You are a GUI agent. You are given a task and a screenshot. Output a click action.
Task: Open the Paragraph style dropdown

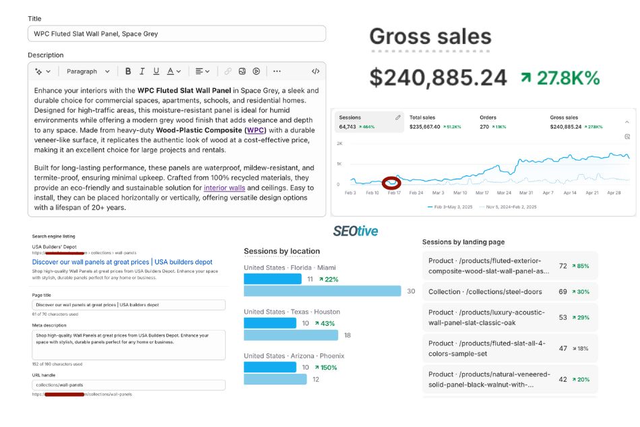pyautogui.click(x=88, y=72)
